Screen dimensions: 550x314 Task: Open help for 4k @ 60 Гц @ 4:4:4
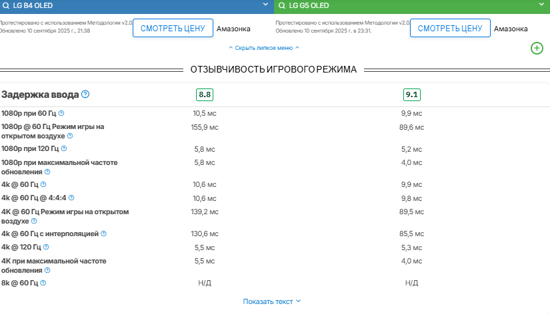pyautogui.click(x=71, y=198)
